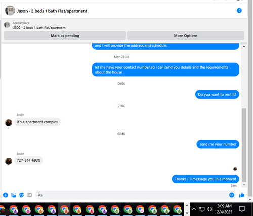
Task: Open the network icon in the system tray
Action: [x=202, y=209]
